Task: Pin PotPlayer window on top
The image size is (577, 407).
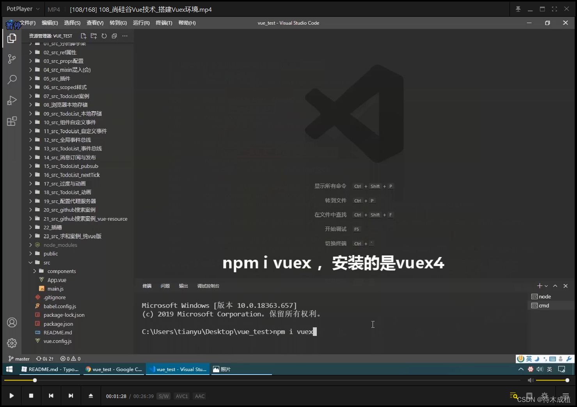Action: (x=518, y=9)
